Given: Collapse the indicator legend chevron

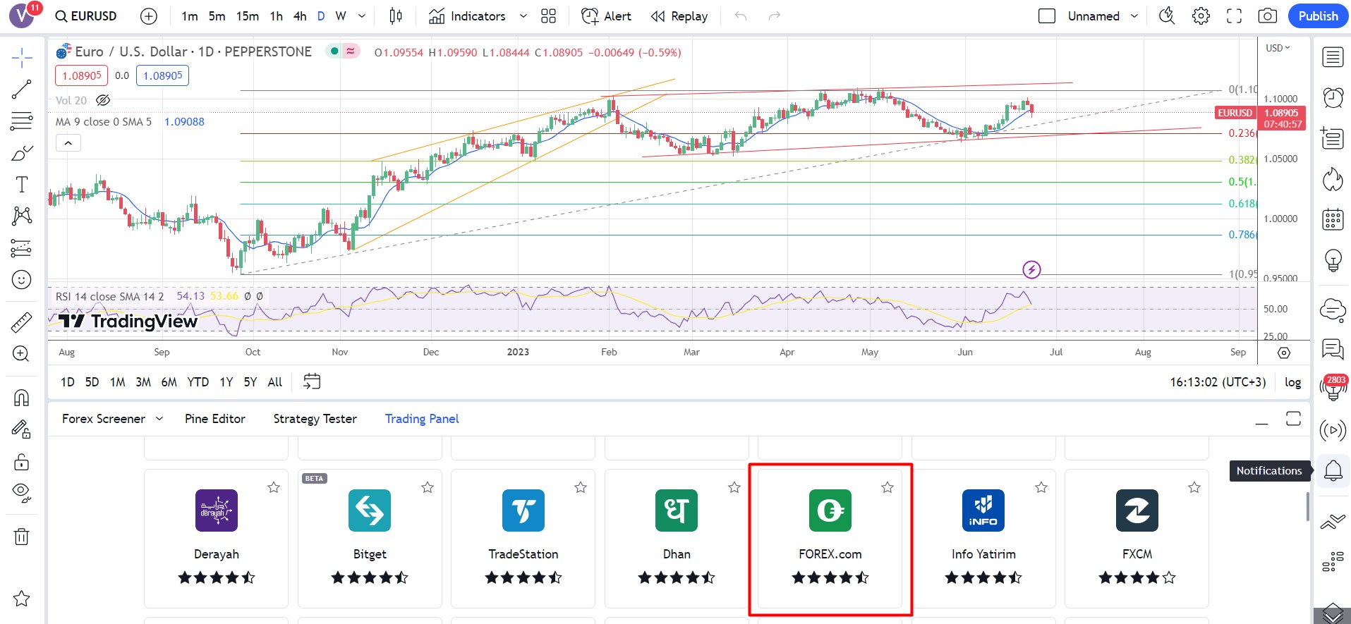Looking at the screenshot, I should [68, 143].
